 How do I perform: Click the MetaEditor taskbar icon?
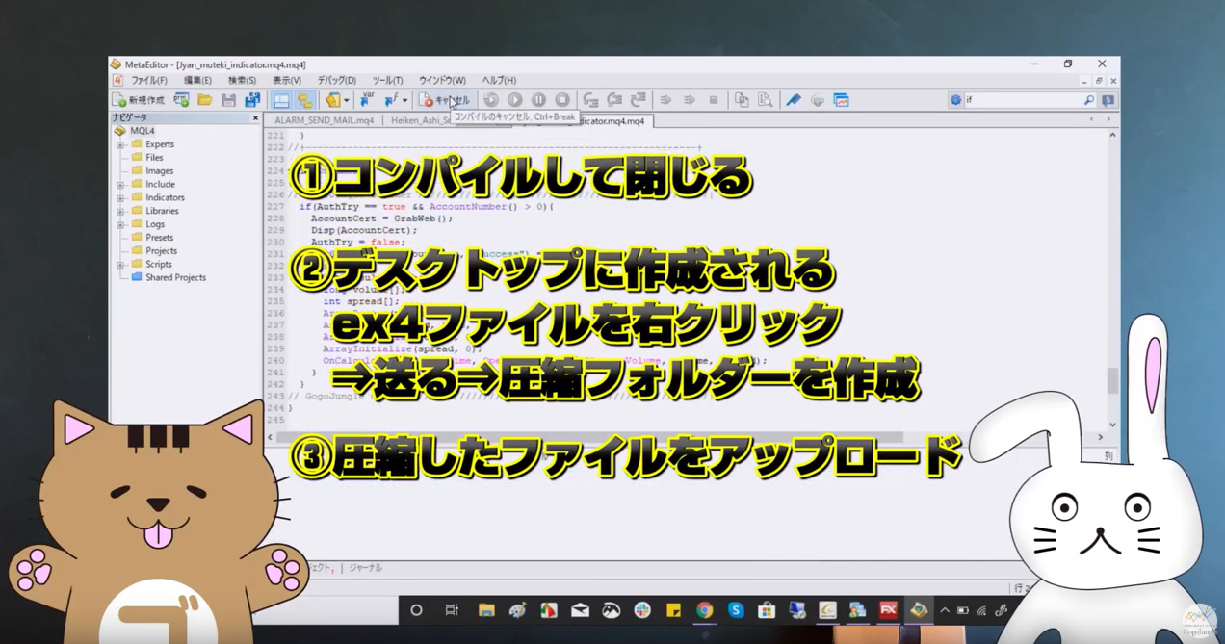tap(919, 610)
